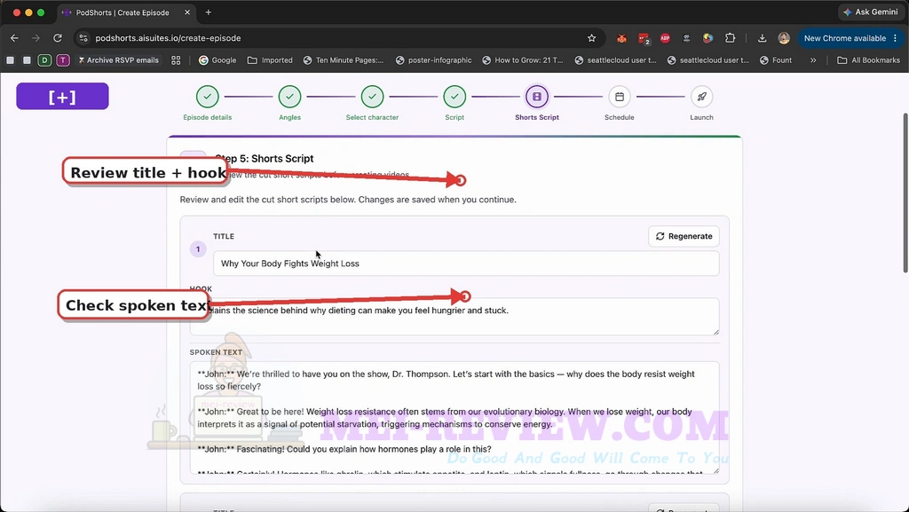Open the How to Grow: 21 T... bookmark
Screen dimensions: 909x512
[522, 60]
